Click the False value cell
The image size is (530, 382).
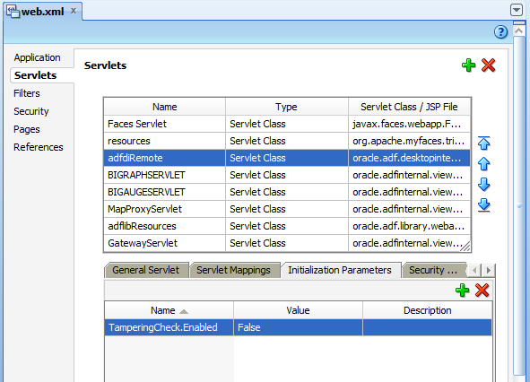(298, 327)
